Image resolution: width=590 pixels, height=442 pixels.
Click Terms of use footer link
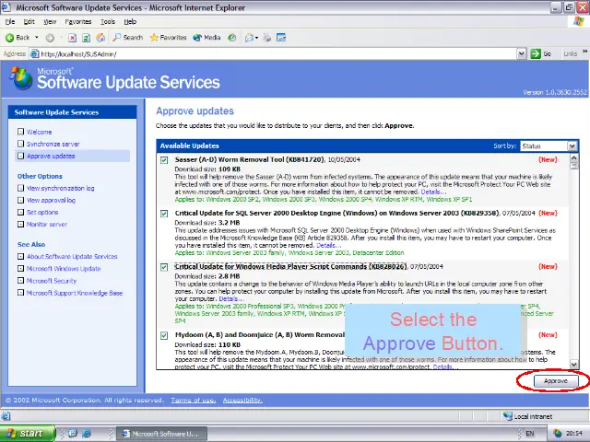coord(194,401)
